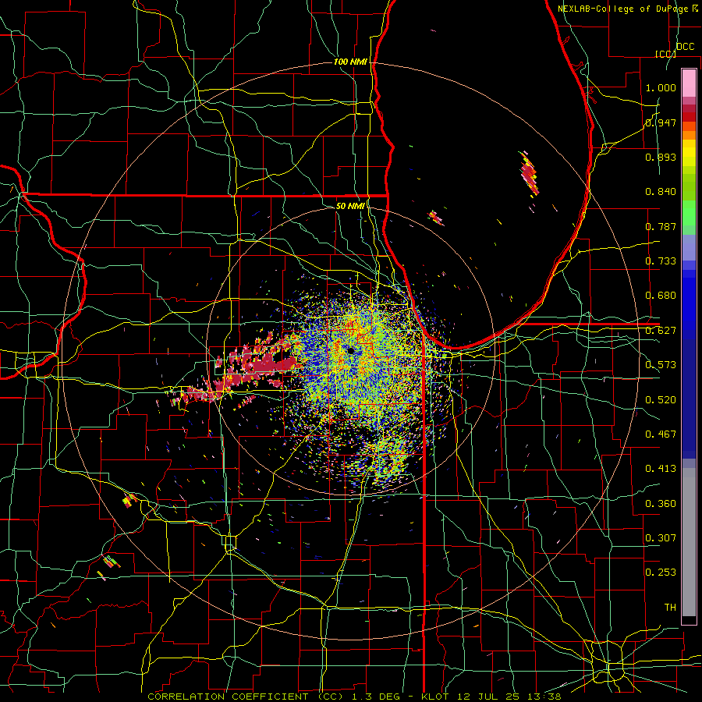Screen dimensions: 702x702
Task: Click the 0.733 legend value
Action: tap(661, 261)
